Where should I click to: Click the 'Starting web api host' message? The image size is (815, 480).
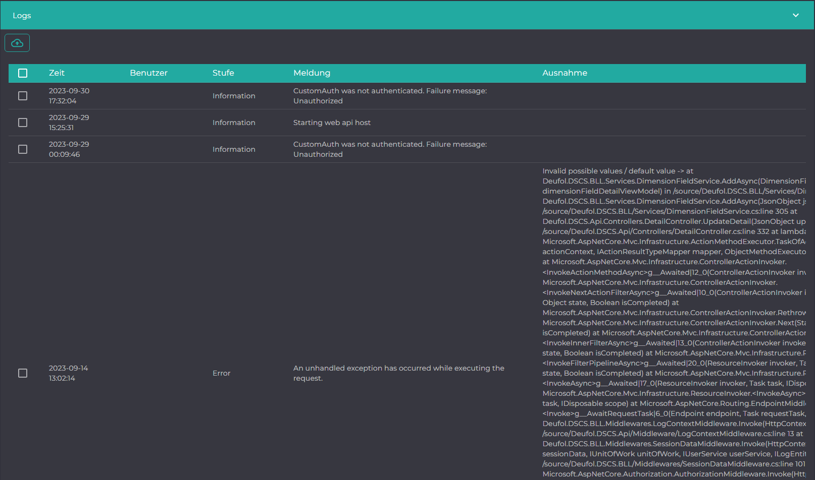[x=332, y=123]
